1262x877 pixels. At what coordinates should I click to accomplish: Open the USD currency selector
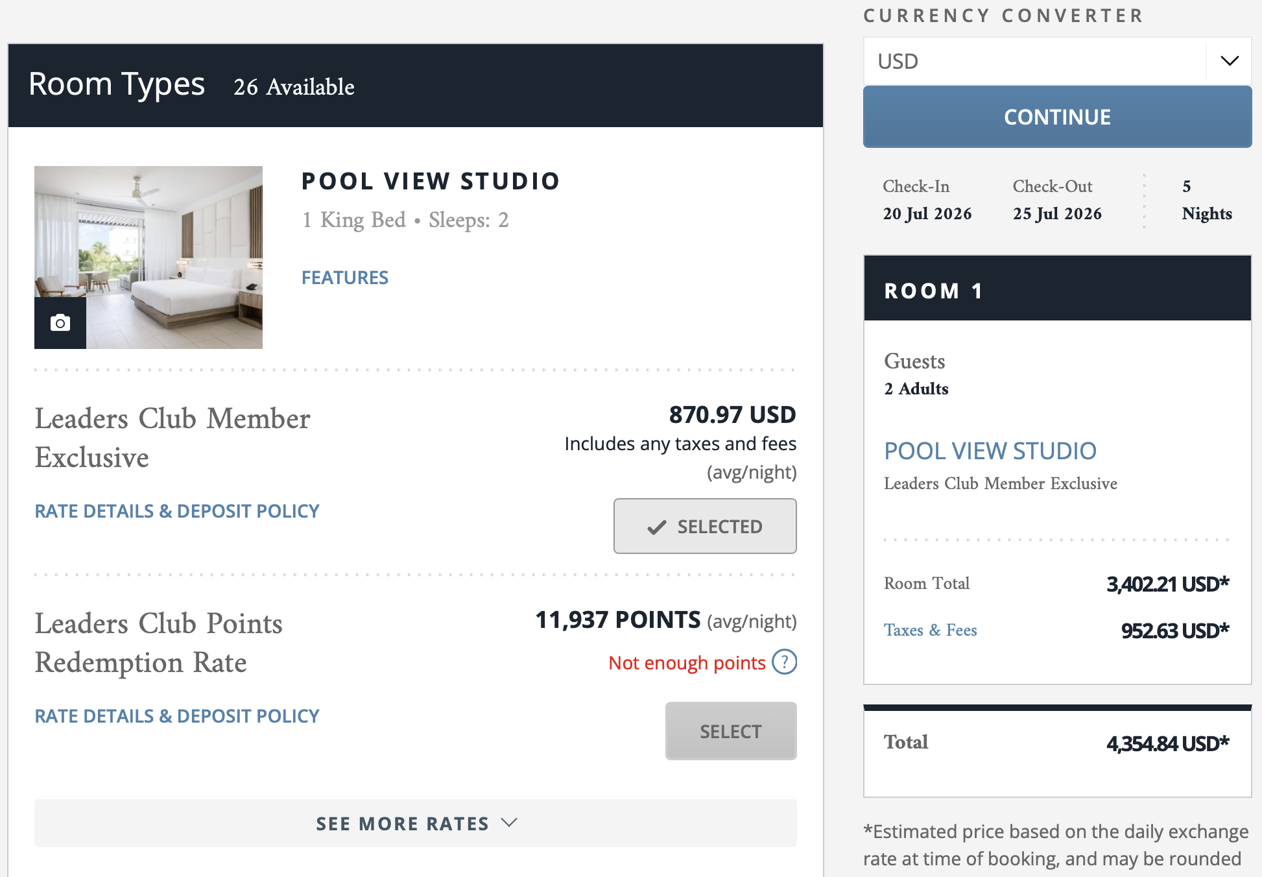tap(1034, 61)
